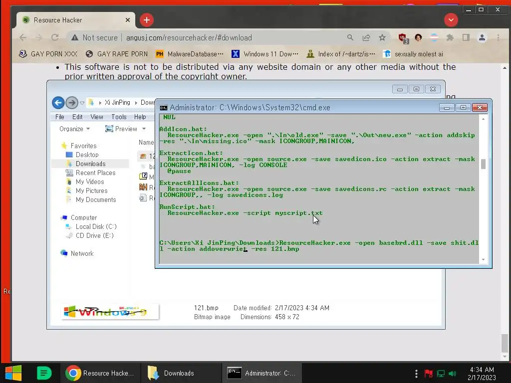Open the red tab search dropdown button
Screen dimensions: 511x383
click(x=451, y=20)
